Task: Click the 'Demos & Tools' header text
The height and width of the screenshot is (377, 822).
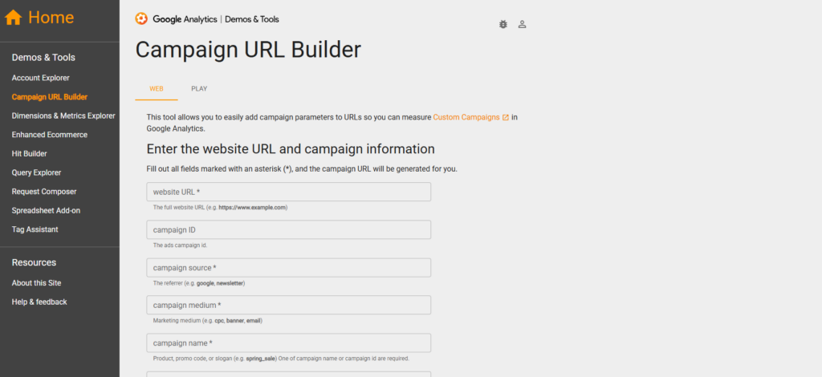Action: point(252,19)
